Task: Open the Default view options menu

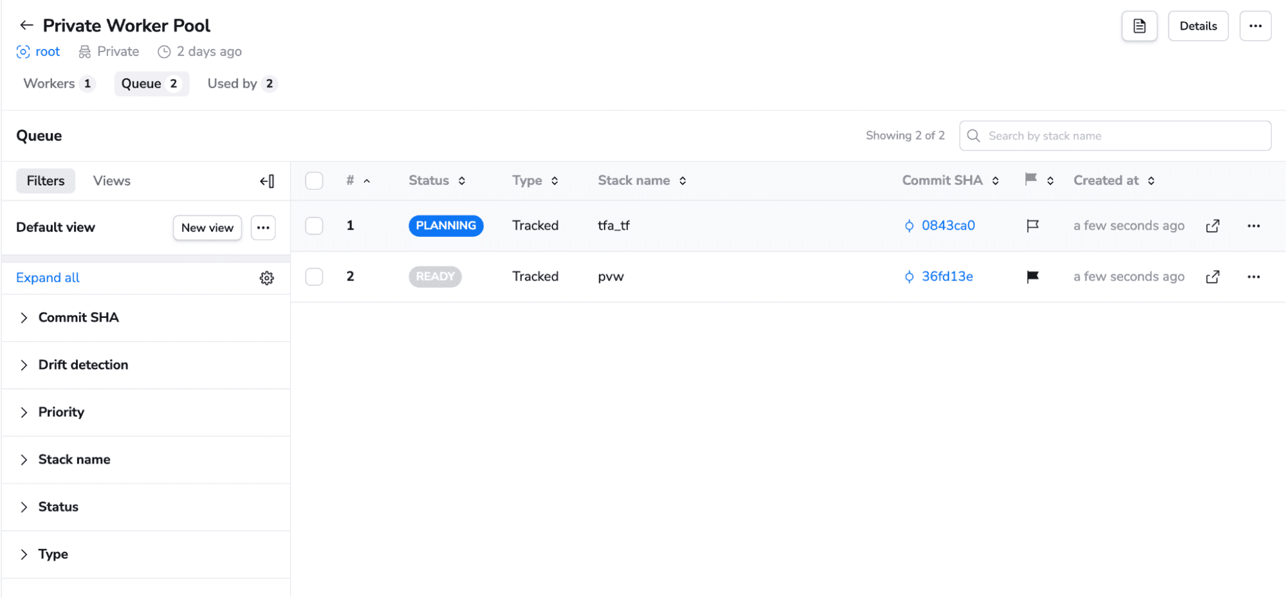Action: click(x=263, y=228)
